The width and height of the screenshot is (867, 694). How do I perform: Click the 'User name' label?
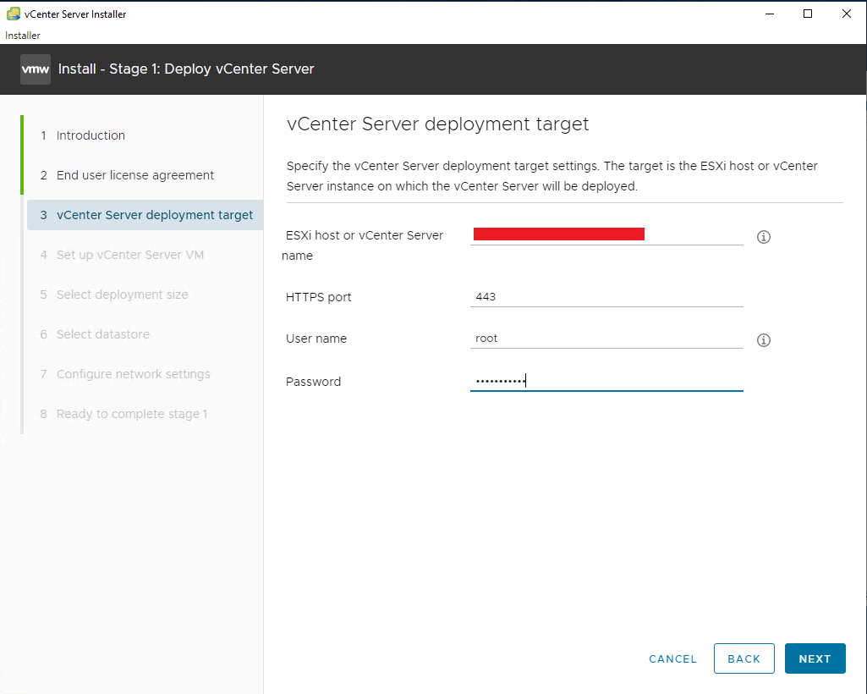(316, 339)
